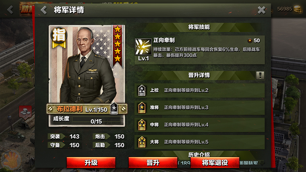The height and width of the screenshot is (172, 306).
Task: Click the outer screen back arrow
Action: [x=10, y=10]
